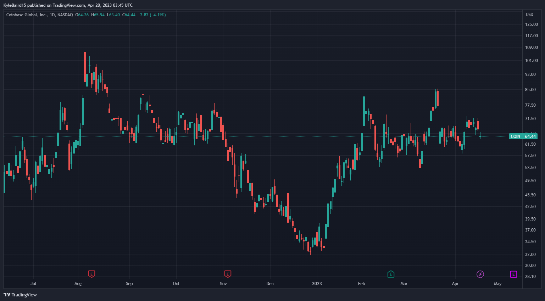Expand the 2023 label on the time axis

pos(317,284)
